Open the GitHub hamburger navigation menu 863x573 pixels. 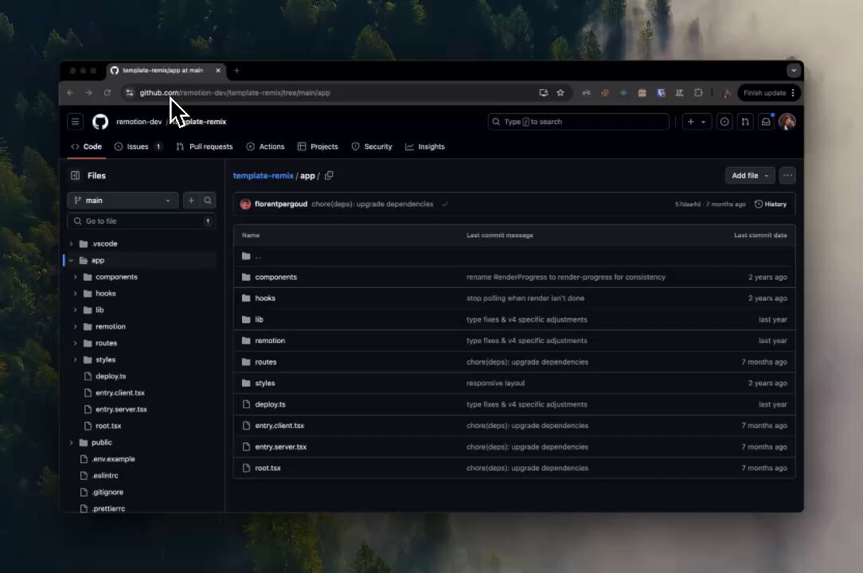(76, 122)
